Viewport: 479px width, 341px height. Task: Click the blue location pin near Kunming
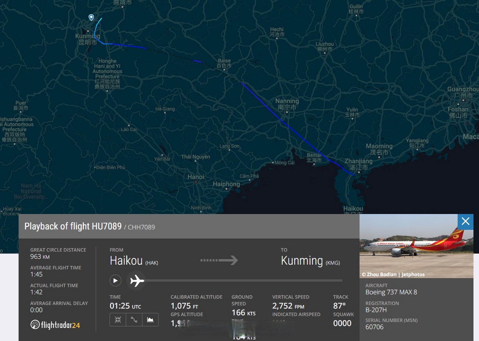point(91,17)
